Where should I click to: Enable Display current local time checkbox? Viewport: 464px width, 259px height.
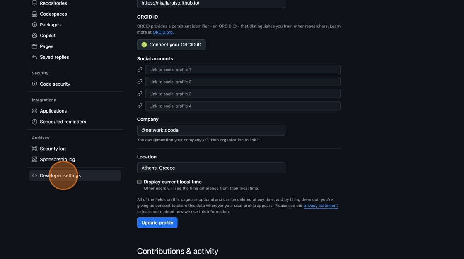coord(139,182)
